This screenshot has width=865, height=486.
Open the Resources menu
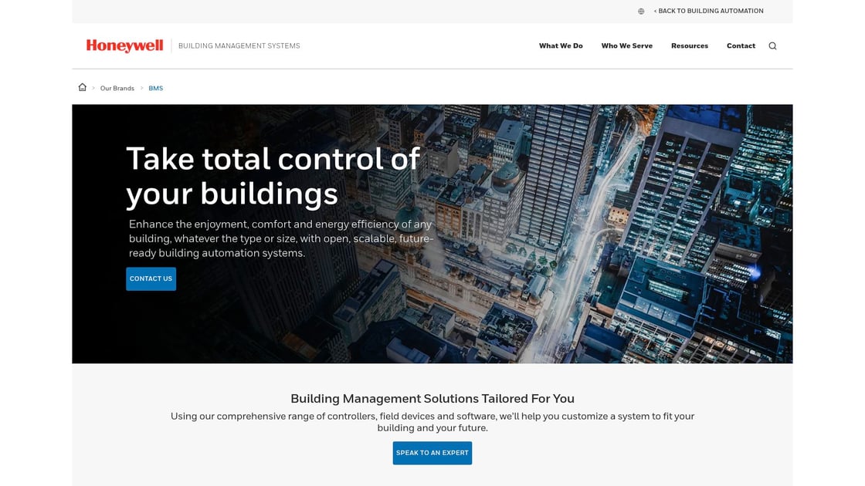(690, 46)
